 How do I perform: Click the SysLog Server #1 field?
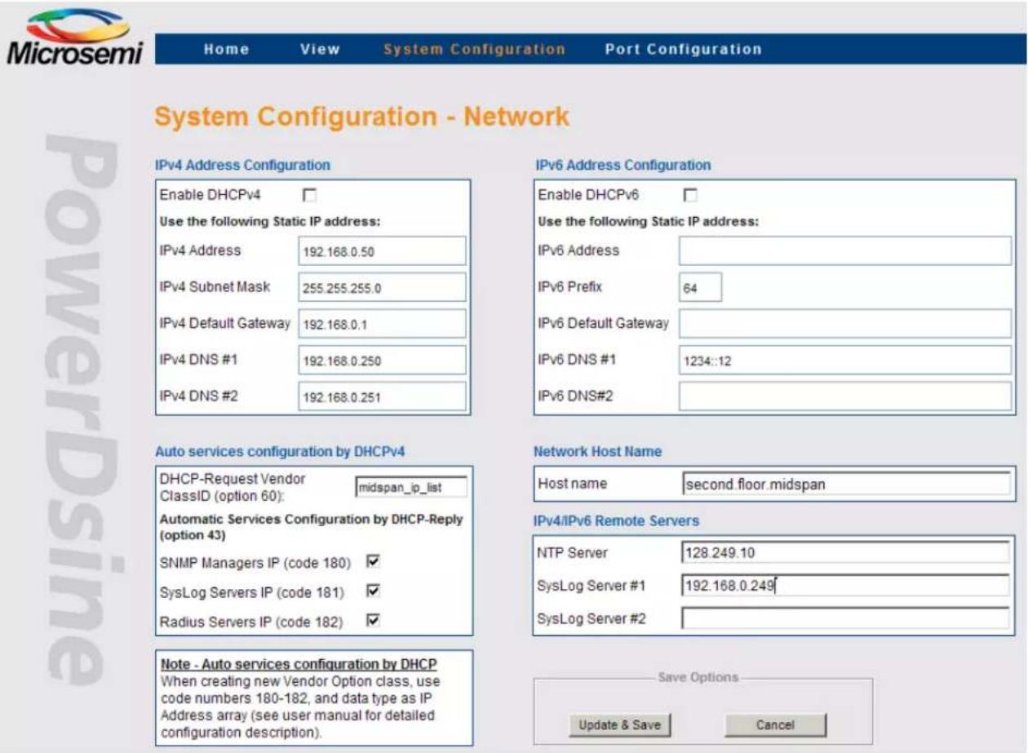[x=845, y=585]
